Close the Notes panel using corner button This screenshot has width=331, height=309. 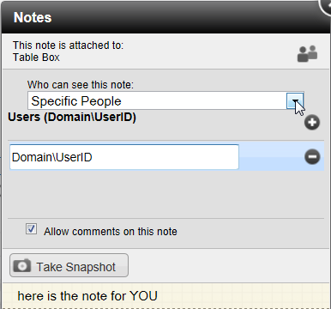(x=326, y=6)
